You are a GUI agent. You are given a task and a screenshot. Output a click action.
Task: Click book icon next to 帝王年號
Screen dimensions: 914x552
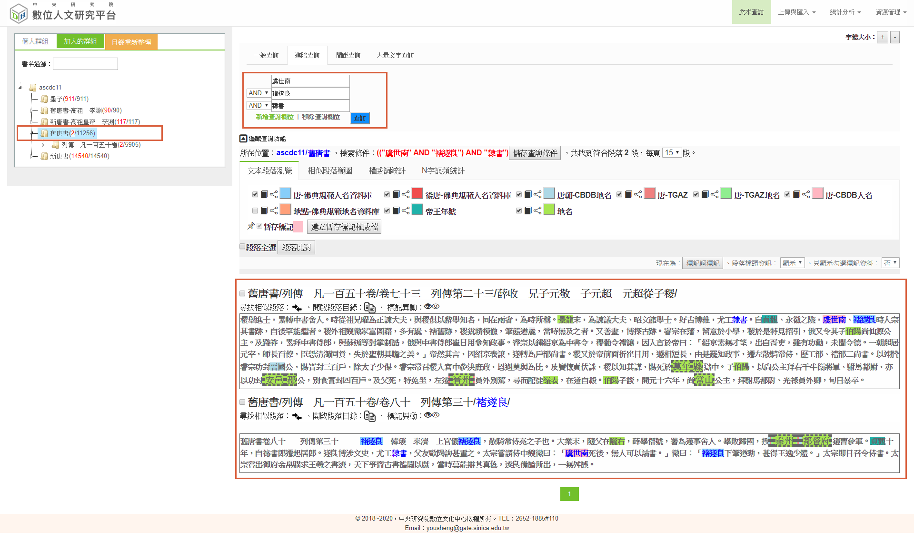tap(396, 211)
